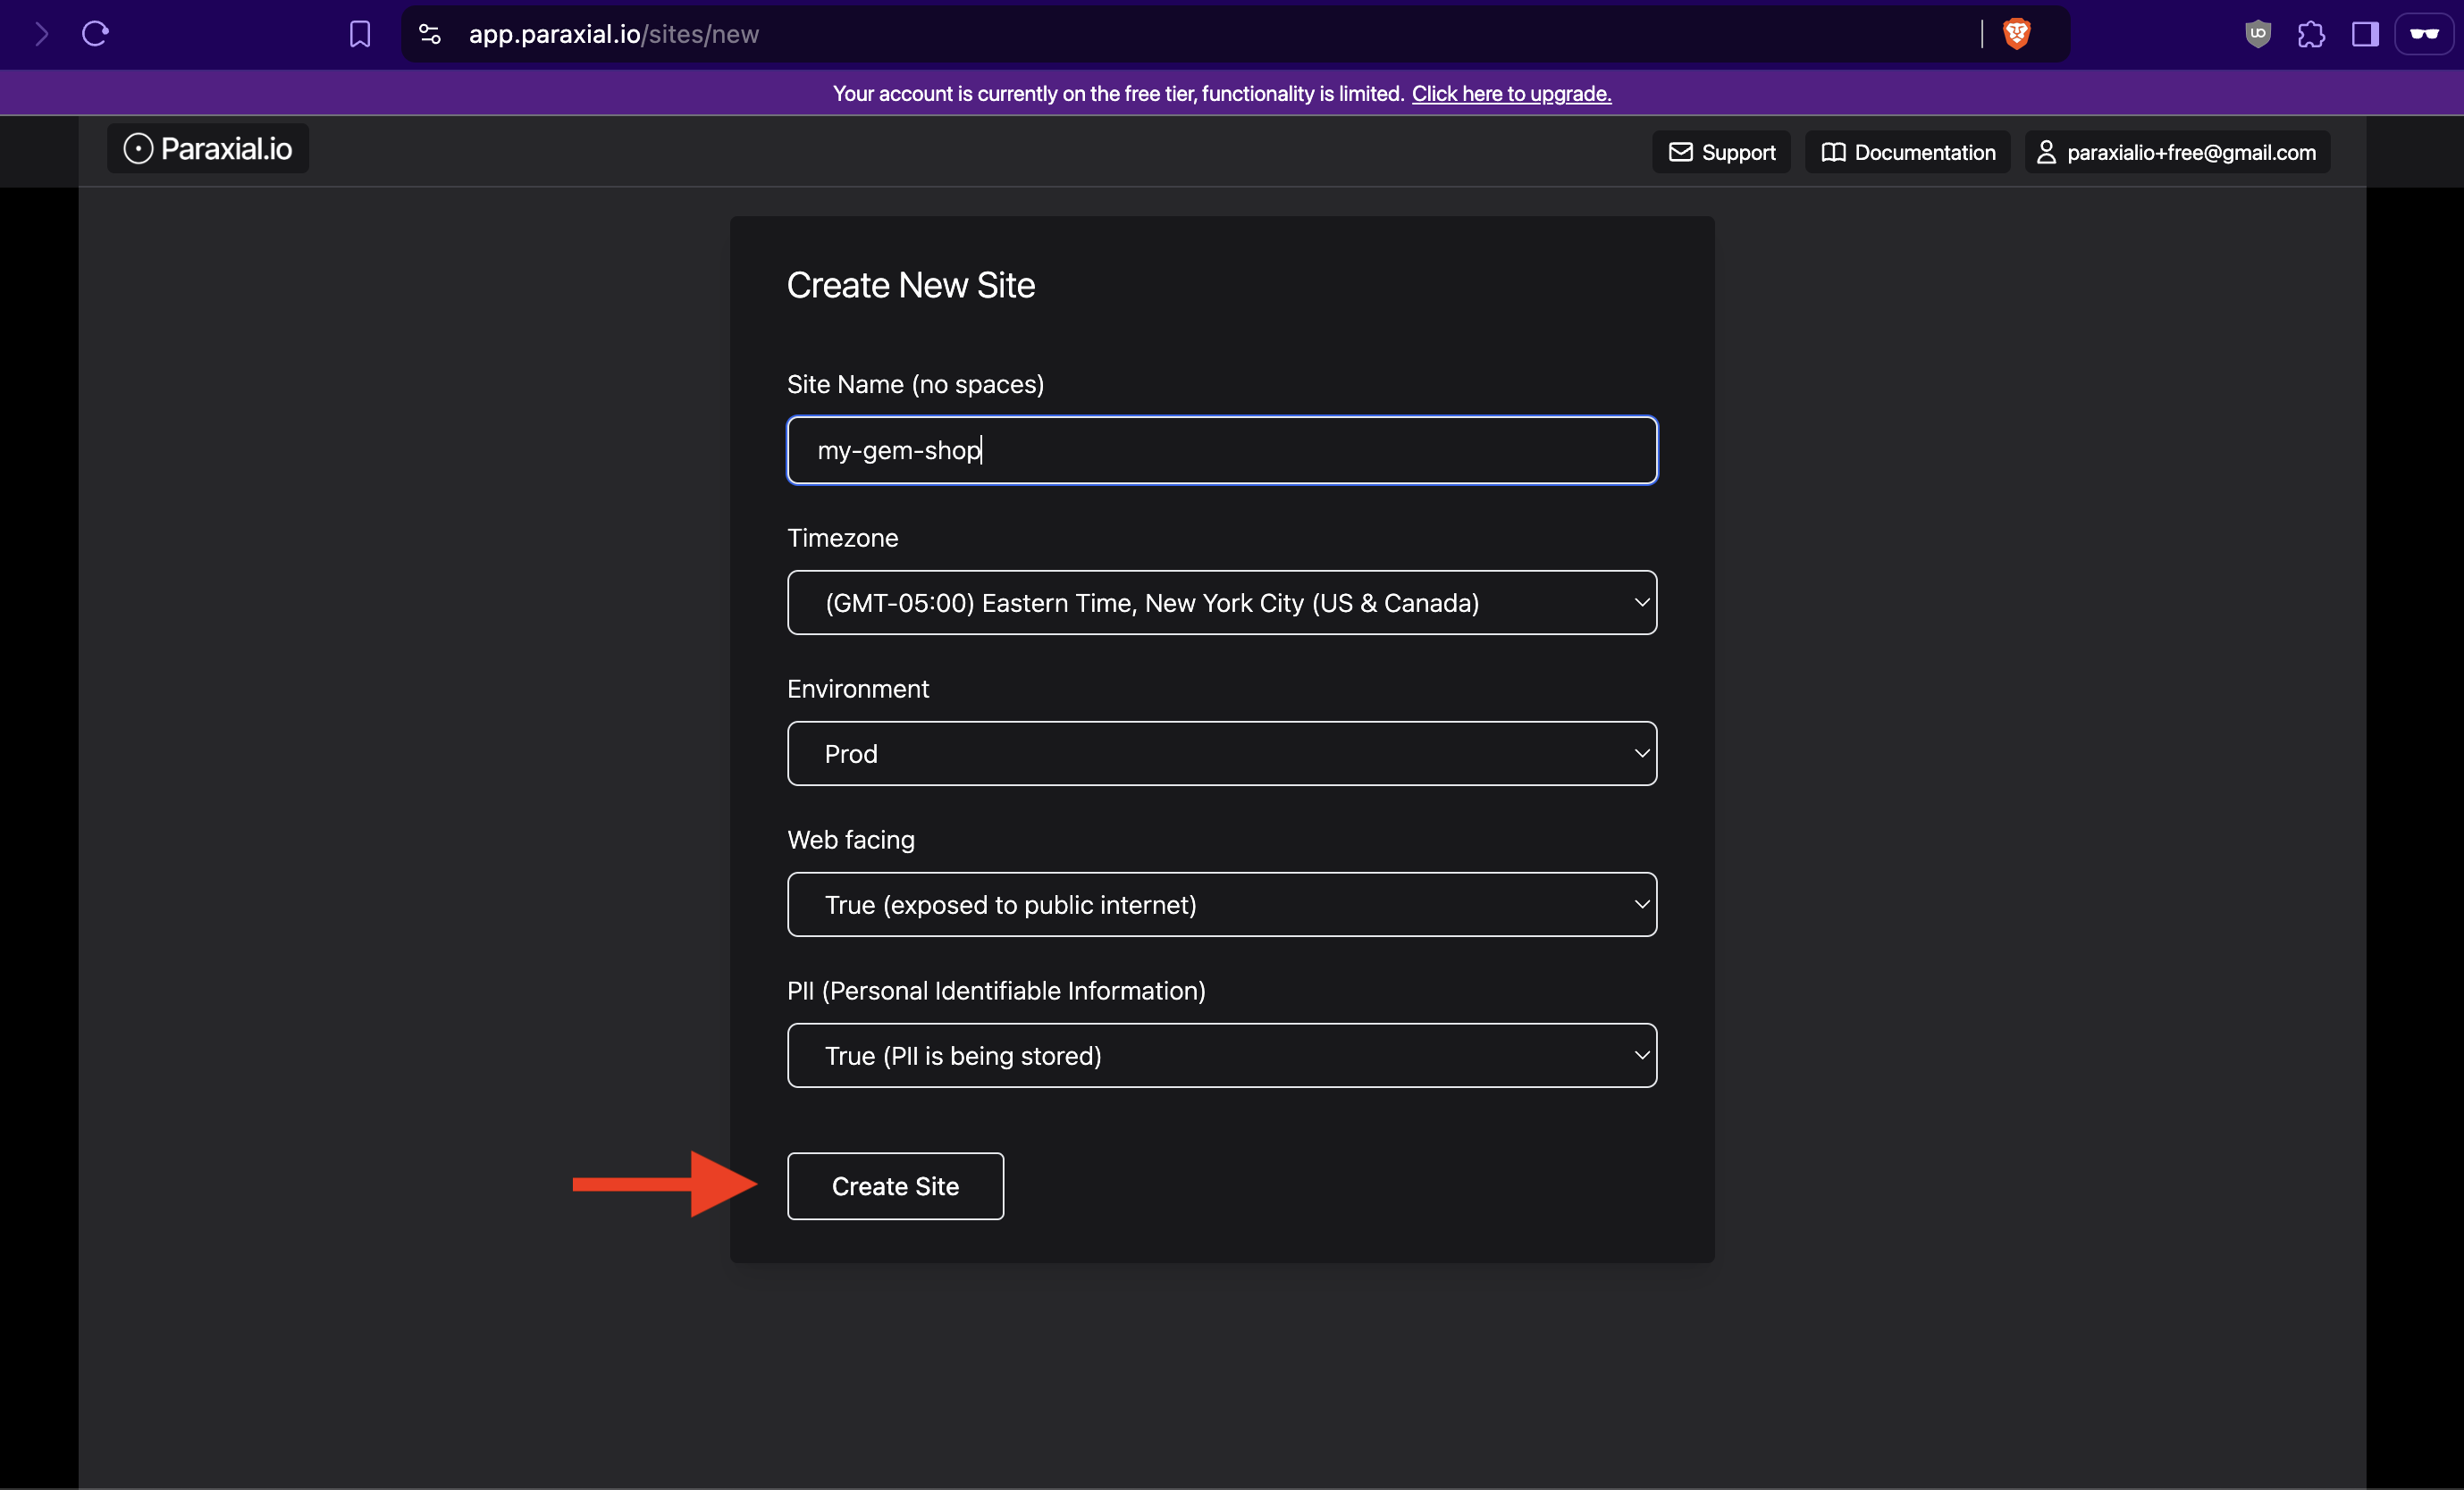Open the uBlock Origin extension icon

click(x=2258, y=34)
